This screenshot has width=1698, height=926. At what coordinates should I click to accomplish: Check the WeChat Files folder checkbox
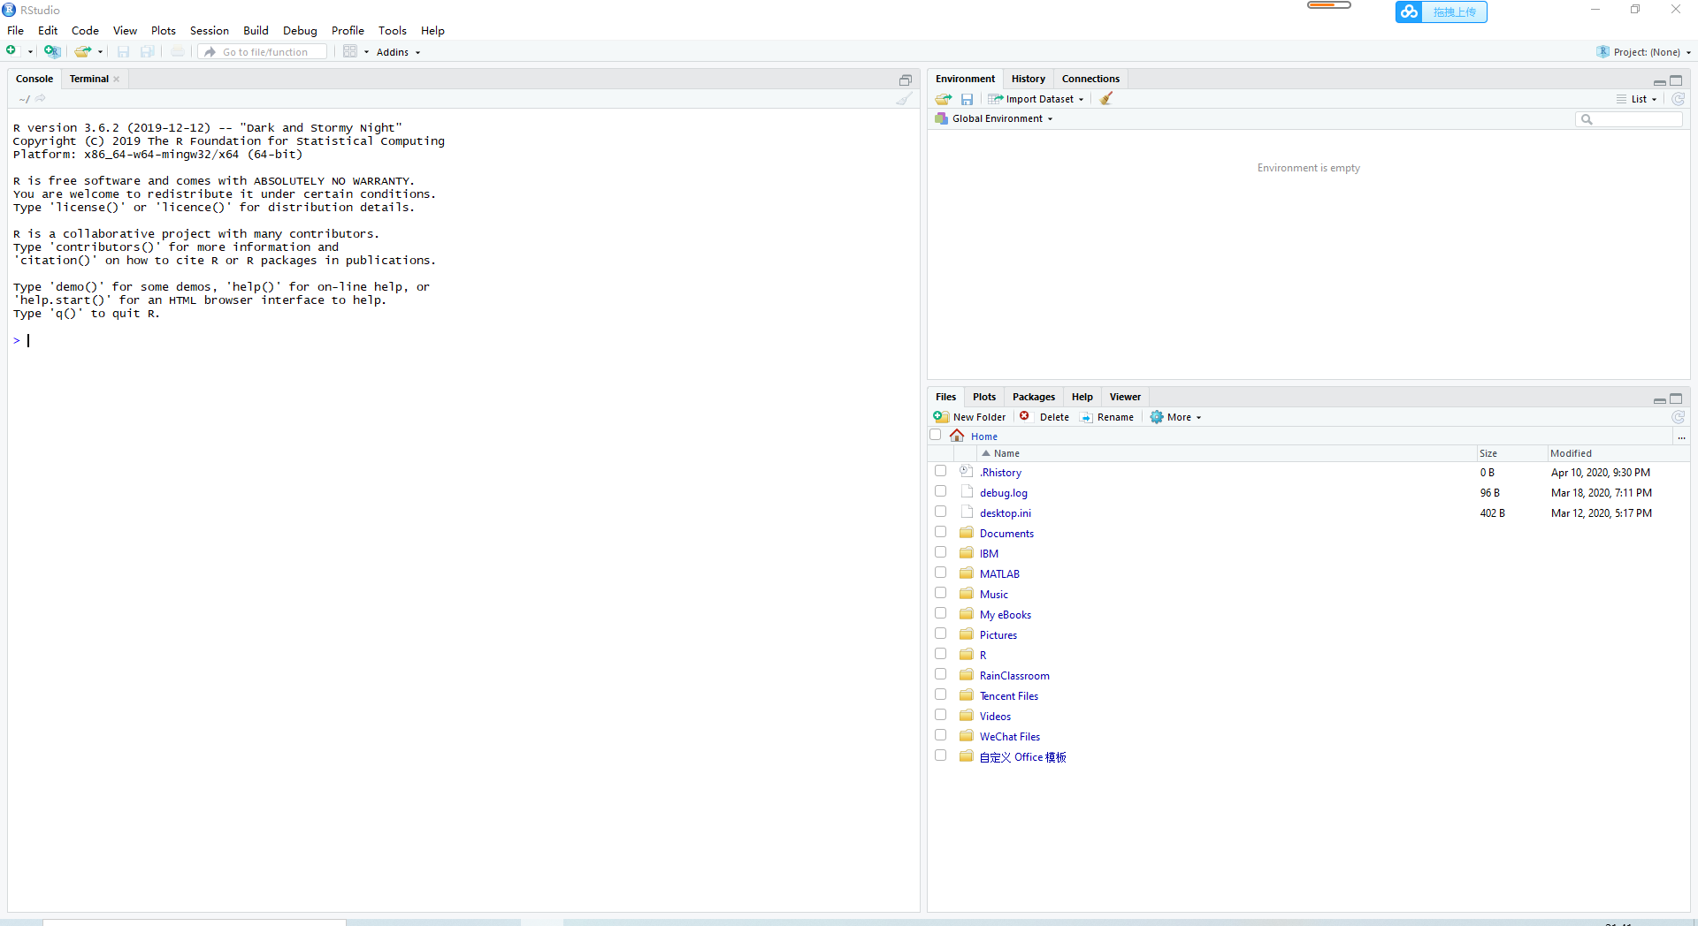pos(941,735)
